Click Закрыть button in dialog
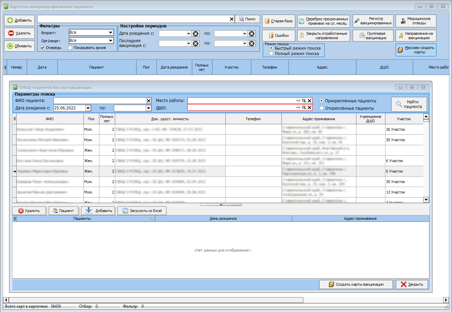 pyautogui.click(x=412, y=284)
